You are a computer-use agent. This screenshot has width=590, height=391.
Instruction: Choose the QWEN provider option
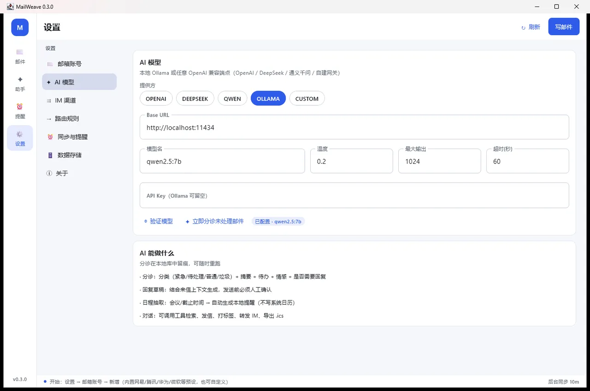coord(232,99)
